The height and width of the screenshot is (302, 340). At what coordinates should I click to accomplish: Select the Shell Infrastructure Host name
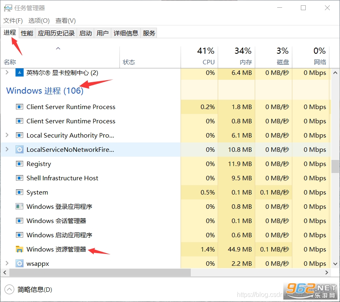[62, 178]
